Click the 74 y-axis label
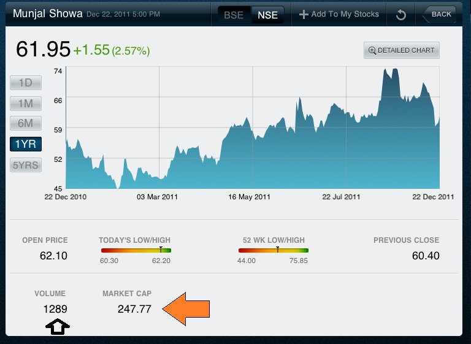Image resolution: width=471 pixels, height=344 pixels. (58, 71)
